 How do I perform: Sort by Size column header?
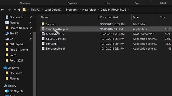click(x=163, y=17)
